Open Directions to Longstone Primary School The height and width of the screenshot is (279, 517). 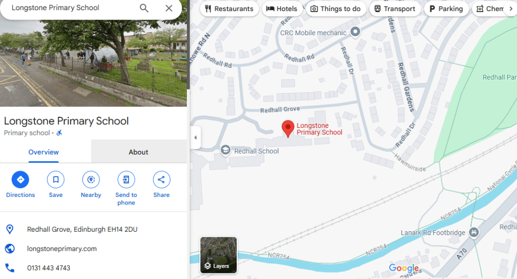click(x=20, y=180)
